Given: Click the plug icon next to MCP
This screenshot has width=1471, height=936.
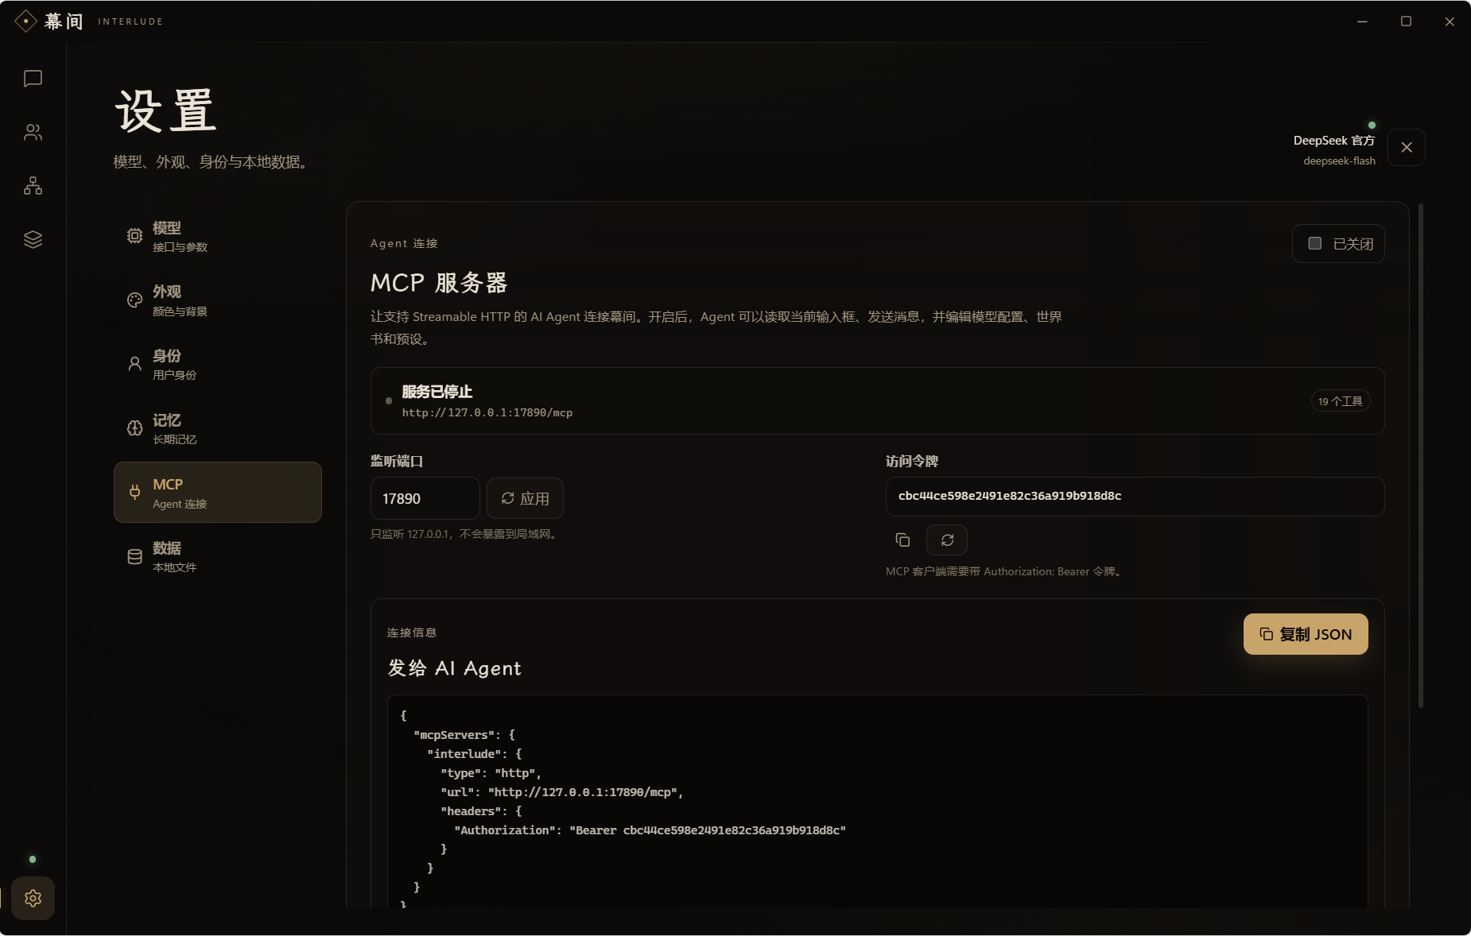Looking at the screenshot, I should click(135, 493).
